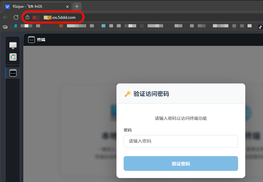This screenshot has height=182, width=263.
Task: Click the key icon in dialog header
Action: click(128, 94)
